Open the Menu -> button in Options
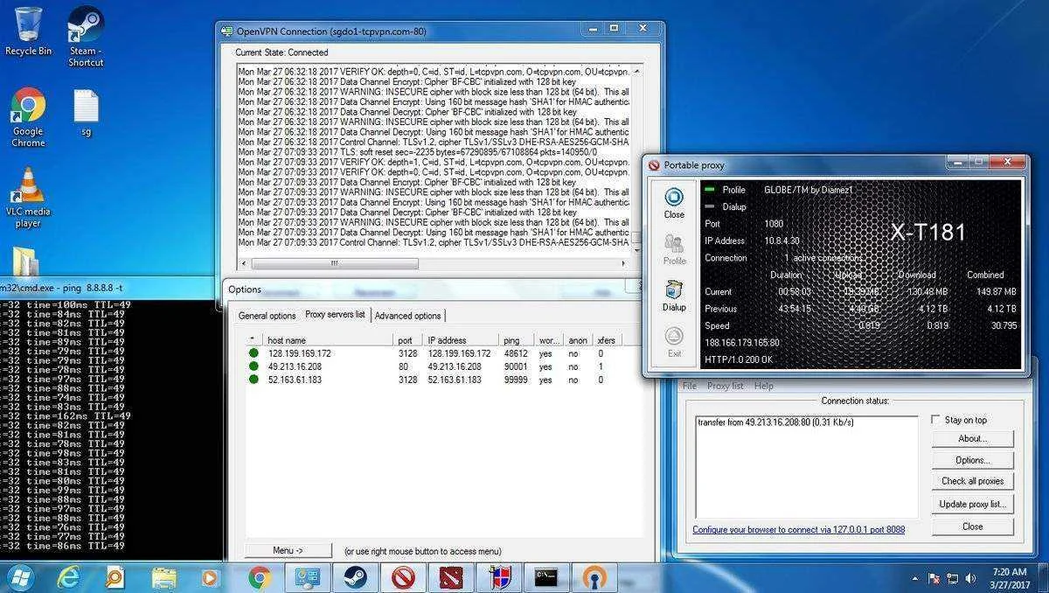 click(x=288, y=551)
